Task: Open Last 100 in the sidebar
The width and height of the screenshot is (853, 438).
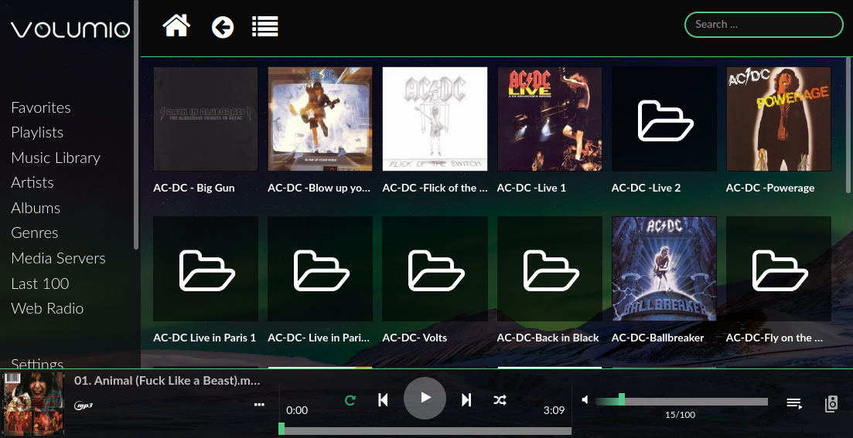Action: point(39,284)
